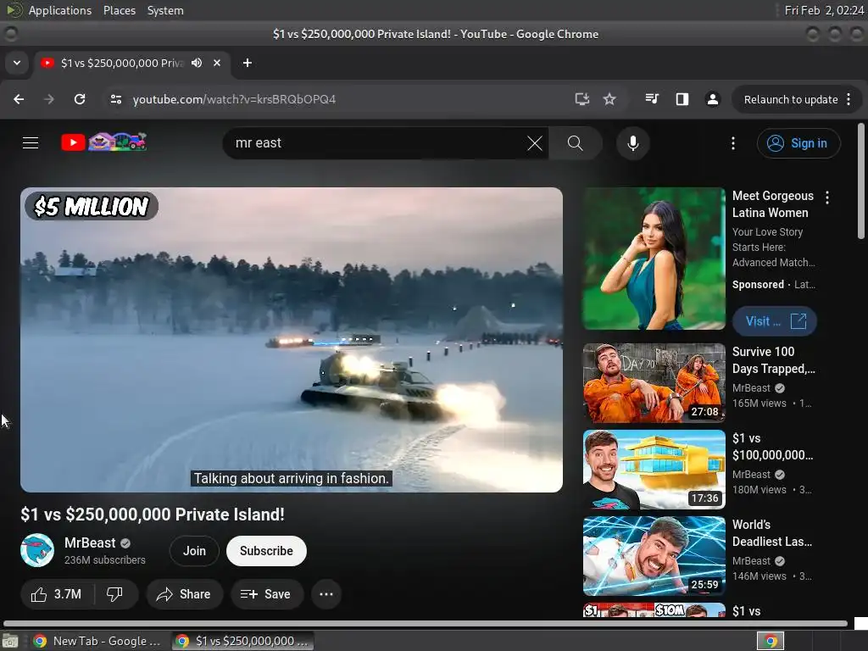The height and width of the screenshot is (651, 868).
Task: Click Survive 100 Days Trapped title
Action: pos(773,359)
